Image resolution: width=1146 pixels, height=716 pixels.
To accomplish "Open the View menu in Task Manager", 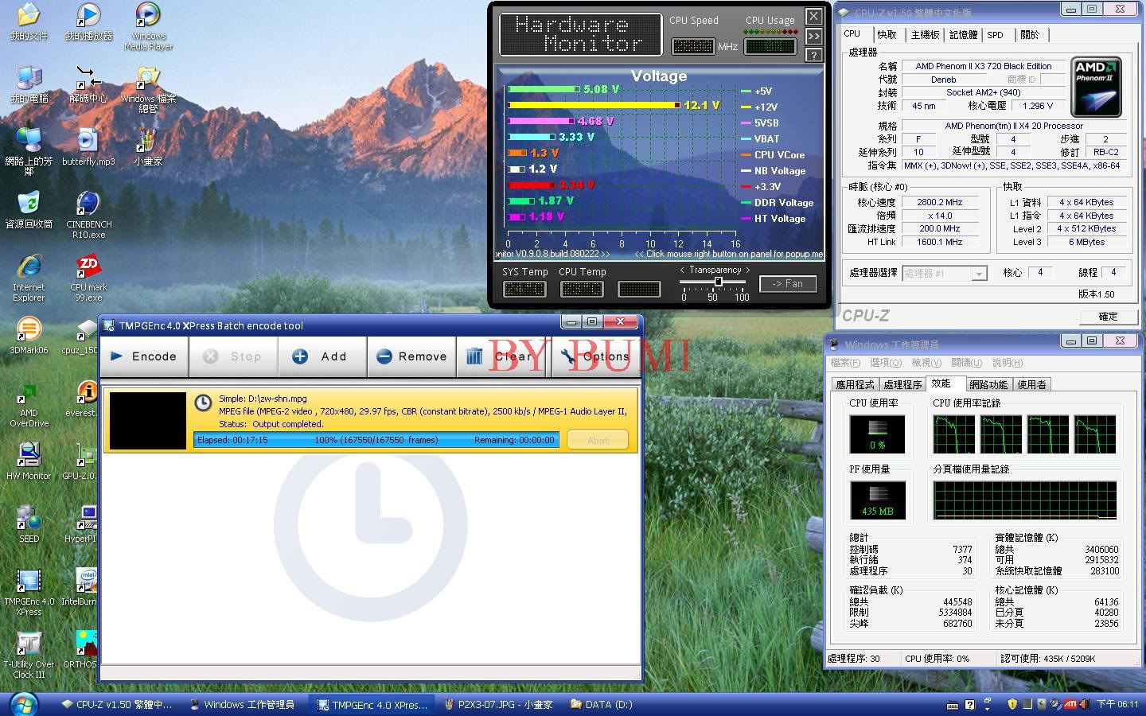I will tap(926, 363).
